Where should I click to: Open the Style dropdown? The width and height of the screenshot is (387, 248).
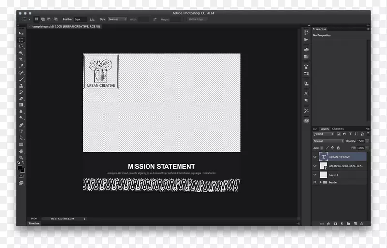118,19
